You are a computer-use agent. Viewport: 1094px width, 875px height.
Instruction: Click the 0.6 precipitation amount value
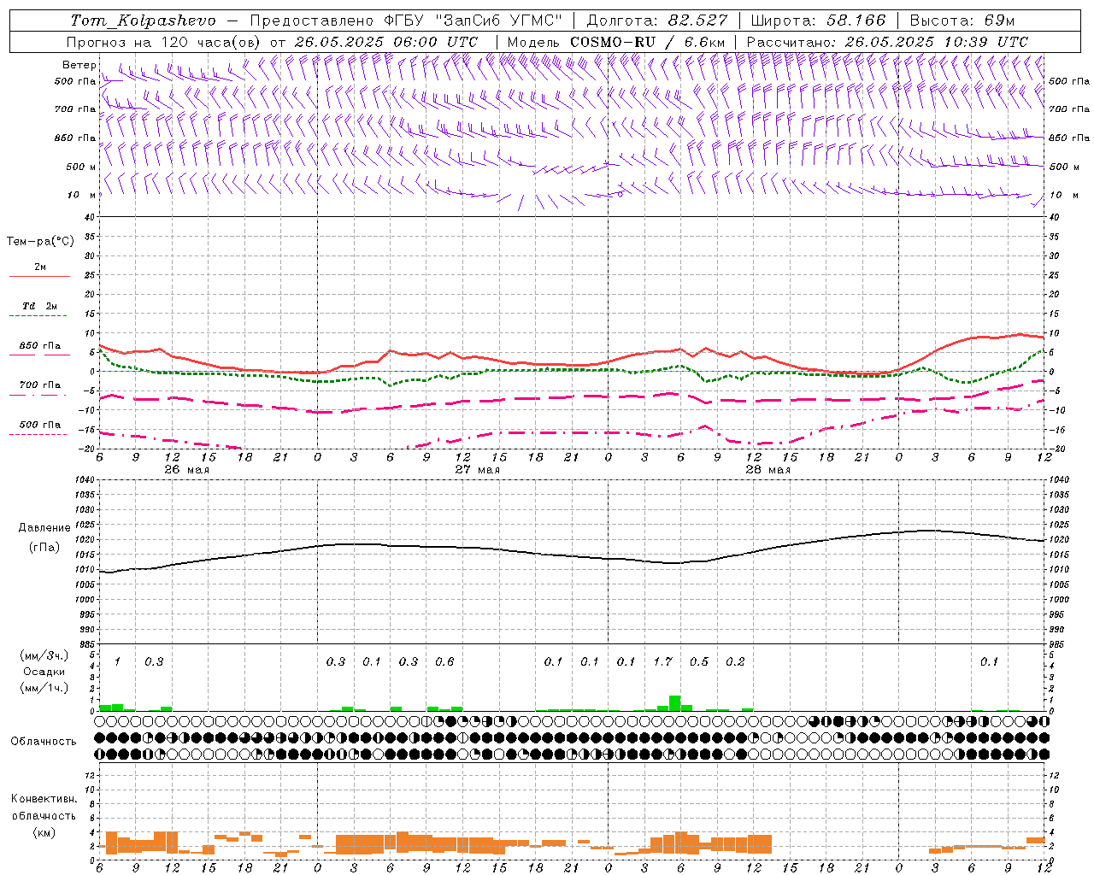[x=444, y=662]
